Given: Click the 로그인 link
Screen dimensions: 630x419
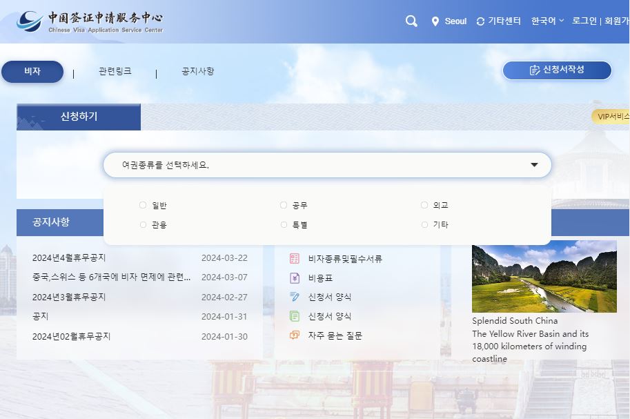Looking at the screenshot, I should coord(584,21).
